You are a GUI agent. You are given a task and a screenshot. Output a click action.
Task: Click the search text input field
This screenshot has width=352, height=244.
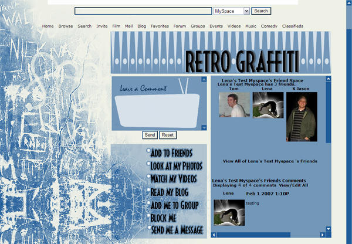143,11
